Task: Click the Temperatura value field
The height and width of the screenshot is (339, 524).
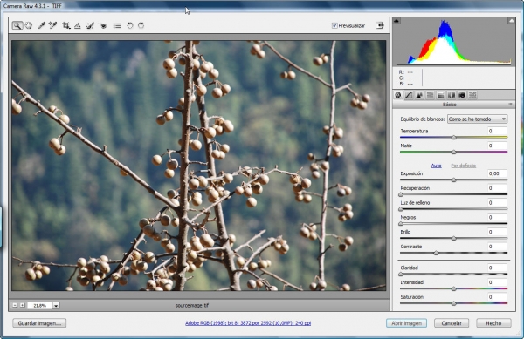Action: [497, 131]
